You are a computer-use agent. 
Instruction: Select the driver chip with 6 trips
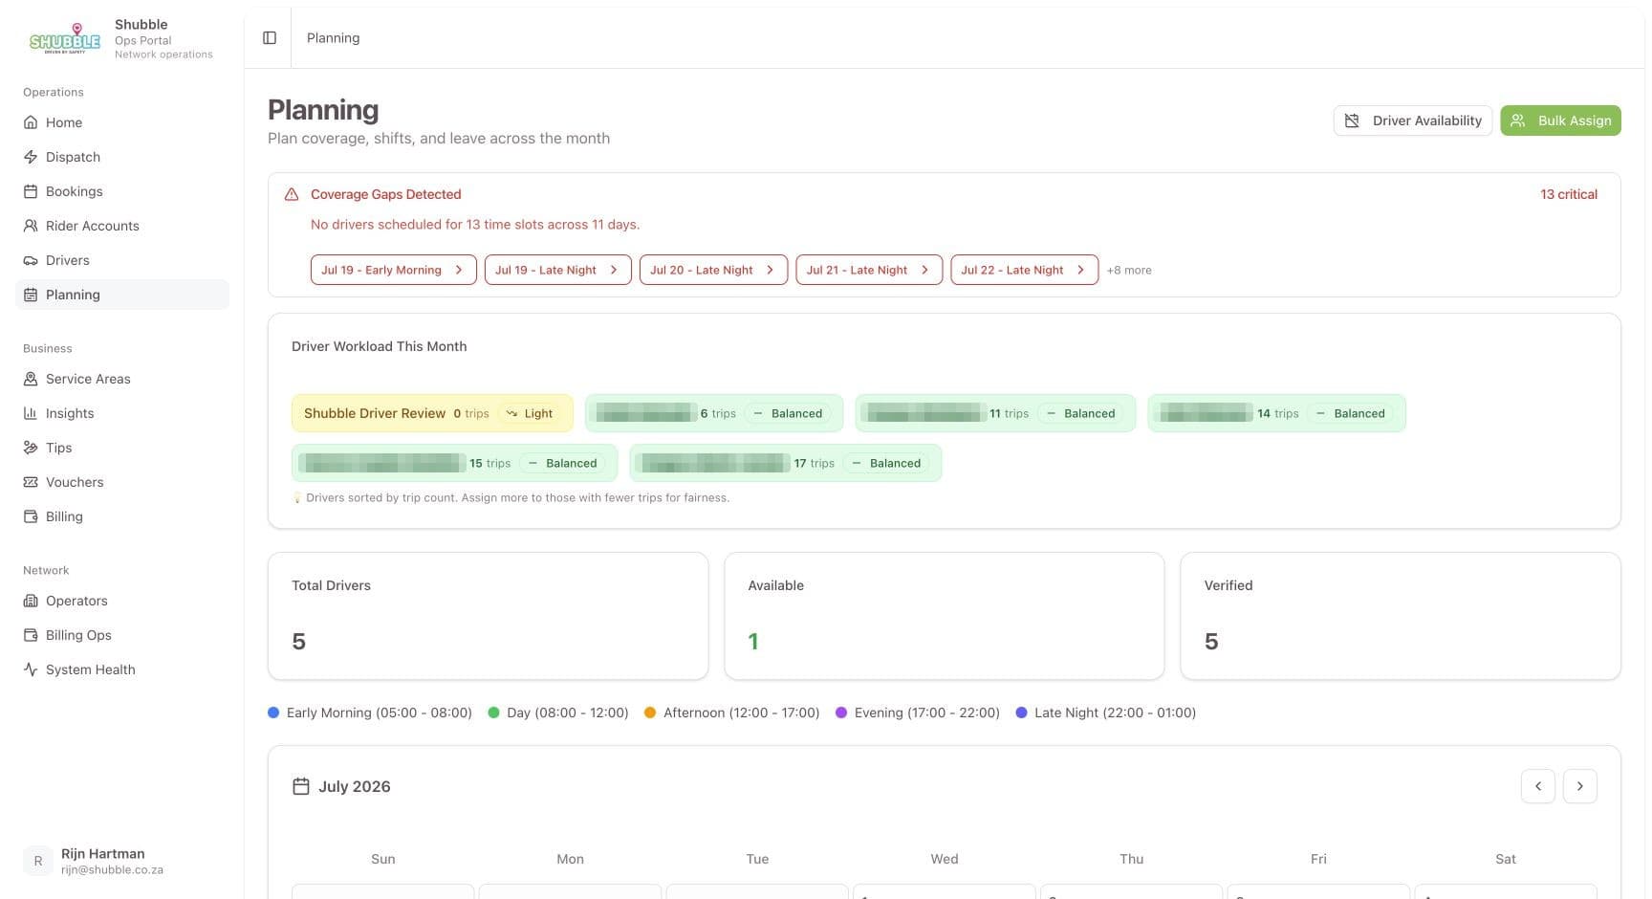pos(714,413)
